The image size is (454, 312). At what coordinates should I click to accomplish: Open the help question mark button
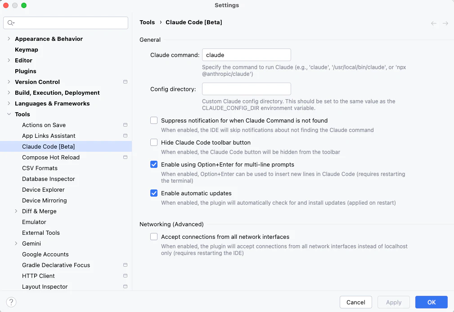point(11,302)
